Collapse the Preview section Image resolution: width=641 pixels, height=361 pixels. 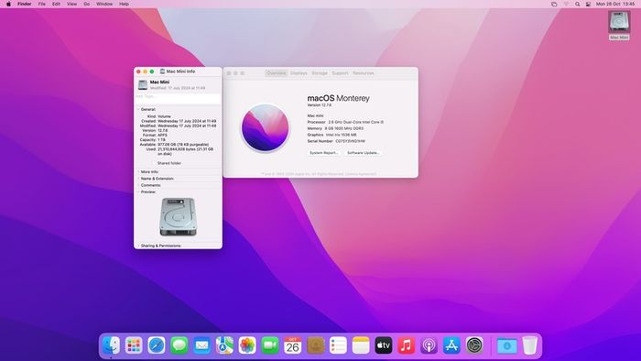coord(138,191)
